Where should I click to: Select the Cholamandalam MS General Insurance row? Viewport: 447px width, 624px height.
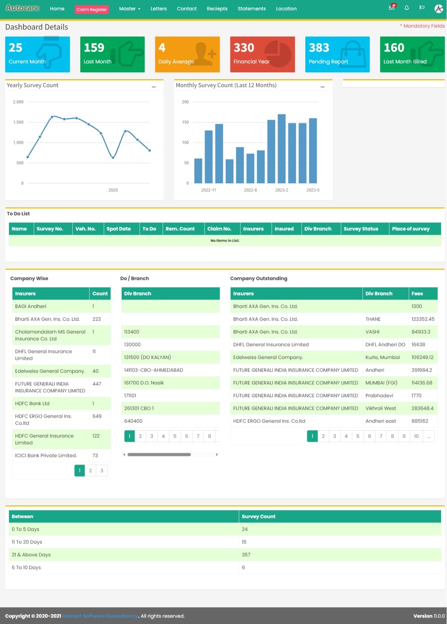point(61,335)
